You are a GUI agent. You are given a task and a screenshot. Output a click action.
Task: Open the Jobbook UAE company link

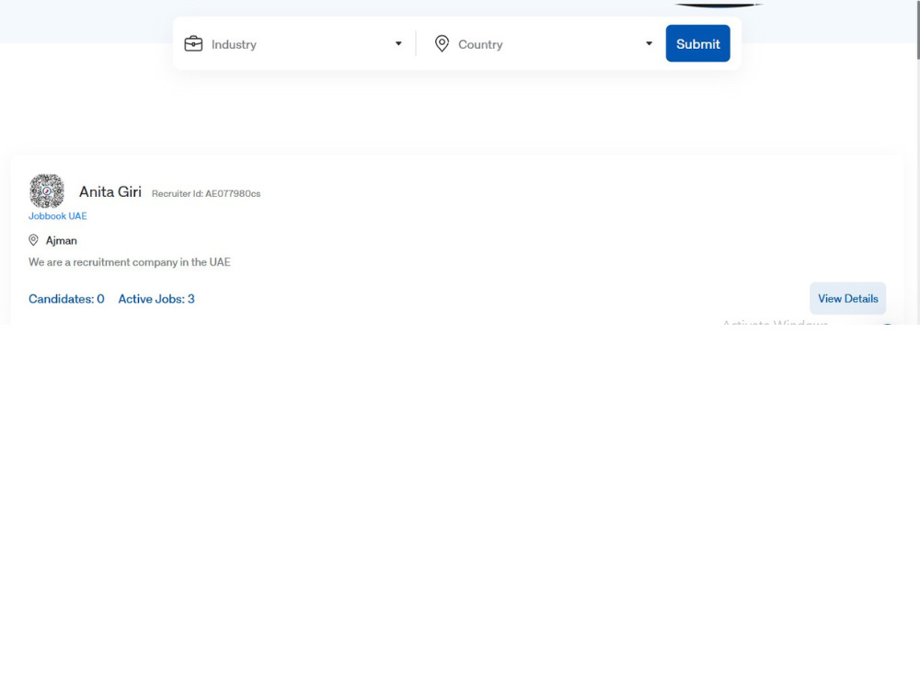click(x=57, y=216)
